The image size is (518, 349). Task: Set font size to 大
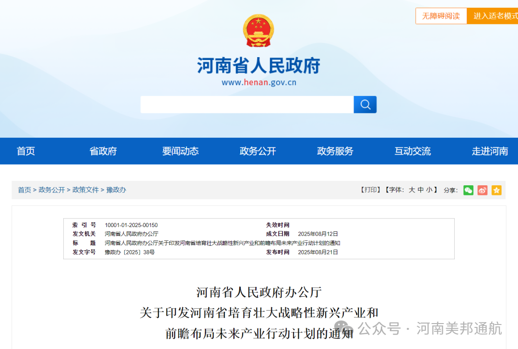(412, 190)
